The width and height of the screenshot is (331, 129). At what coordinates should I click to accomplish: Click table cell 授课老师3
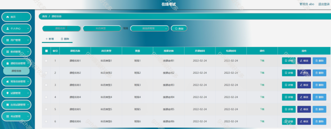click(x=168, y=85)
